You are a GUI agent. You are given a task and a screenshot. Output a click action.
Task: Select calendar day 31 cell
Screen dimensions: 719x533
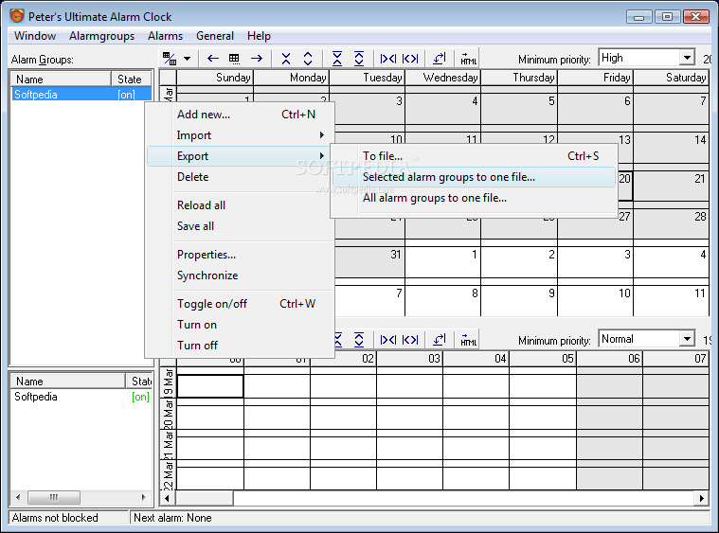coord(369,261)
